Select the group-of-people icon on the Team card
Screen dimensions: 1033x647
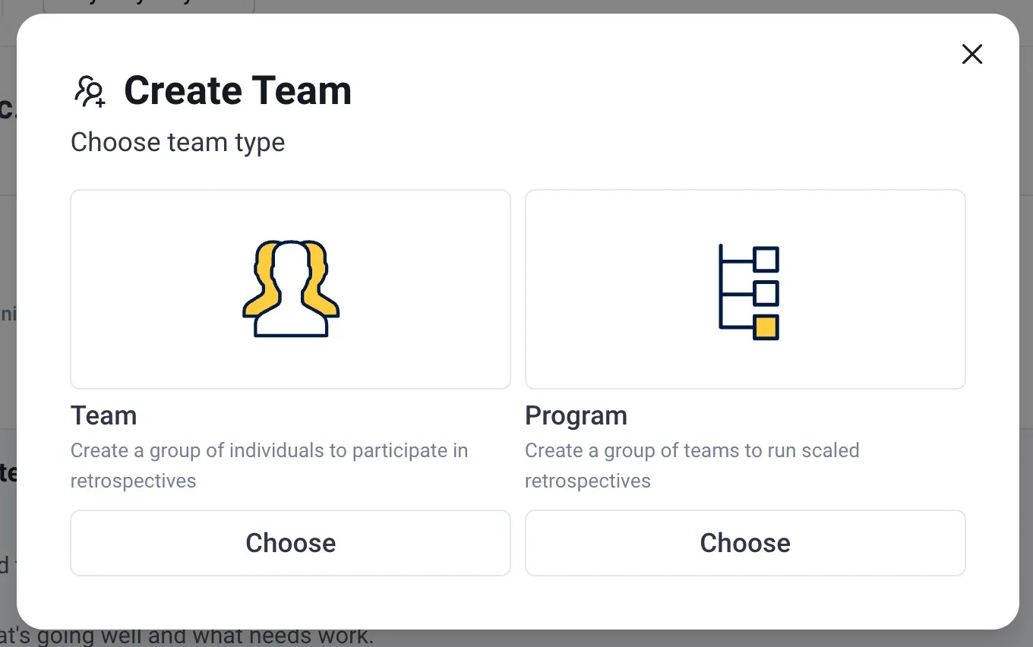290,289
